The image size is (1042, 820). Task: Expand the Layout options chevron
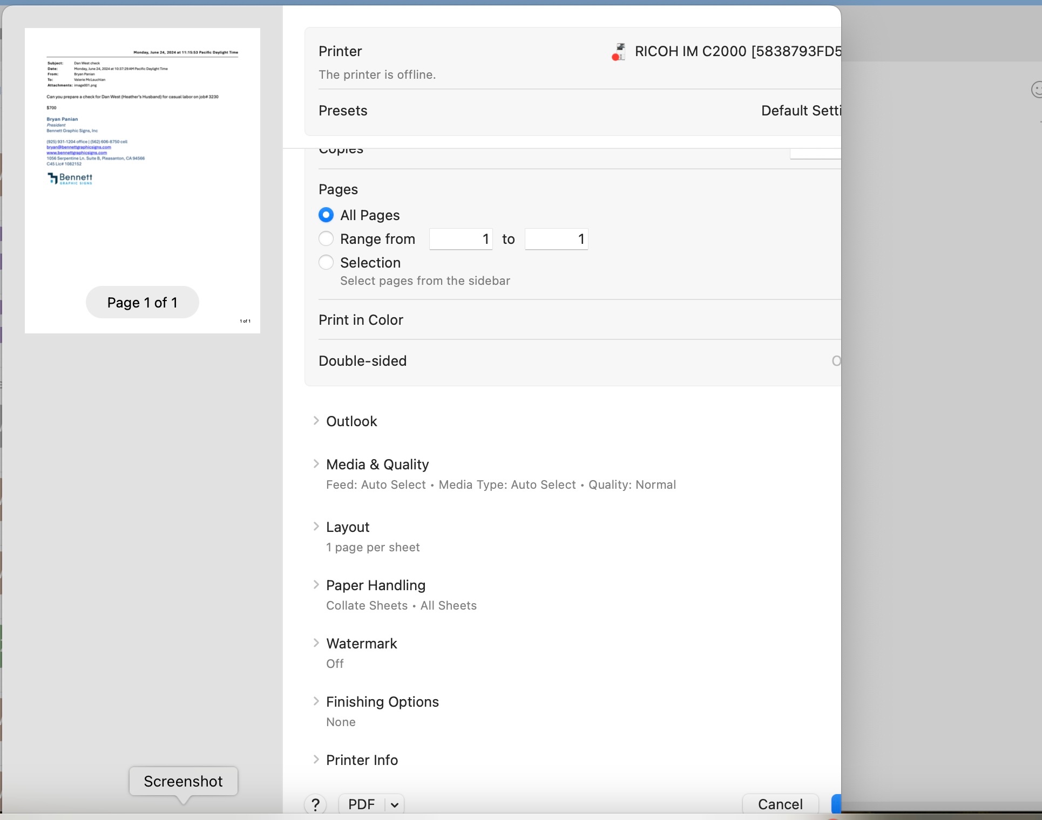click(x=316, y=527)
